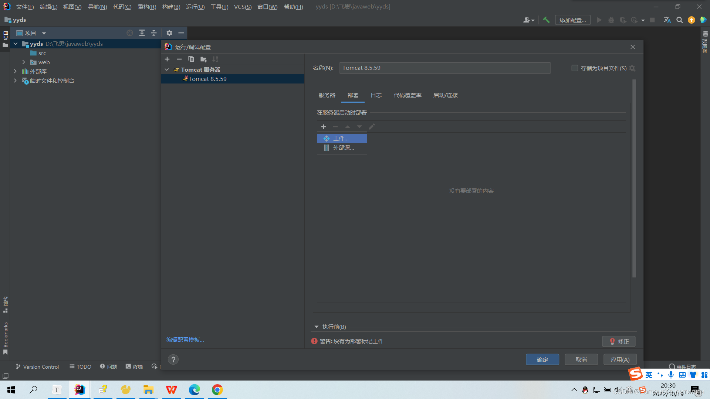This screenshot has height=399, width=710.
Task: Expand the Before launch section
Action: (x=317, y=327)
